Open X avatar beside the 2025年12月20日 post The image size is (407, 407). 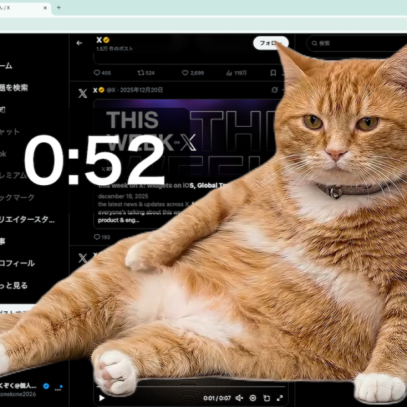click(83, 93)
